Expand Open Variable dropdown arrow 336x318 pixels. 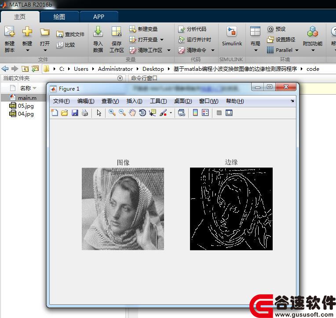[x=162, y=40]
